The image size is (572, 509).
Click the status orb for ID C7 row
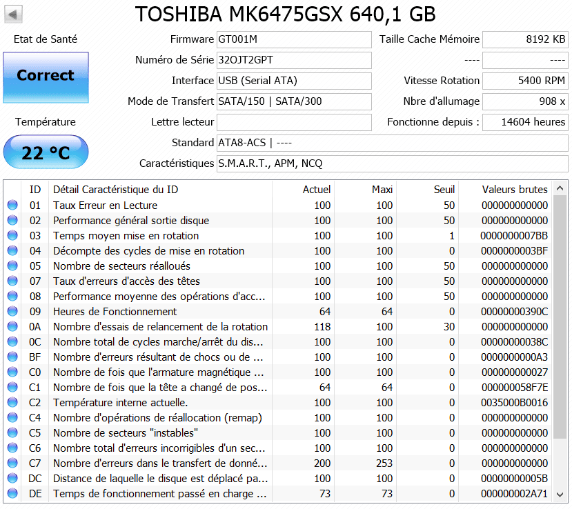click(12, 463)
